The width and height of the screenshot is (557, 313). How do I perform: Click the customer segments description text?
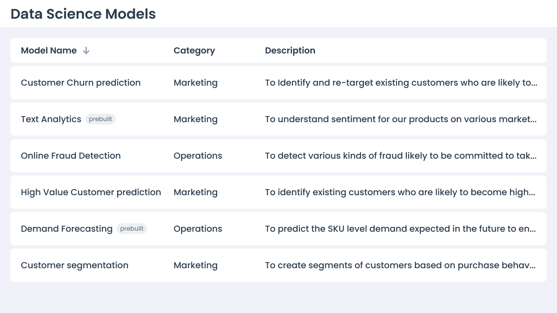tap(400, 265)
